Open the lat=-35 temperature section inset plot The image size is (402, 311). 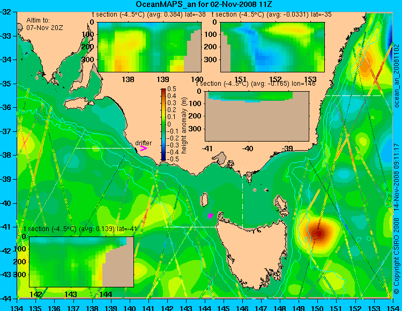[x=272, y=47]
